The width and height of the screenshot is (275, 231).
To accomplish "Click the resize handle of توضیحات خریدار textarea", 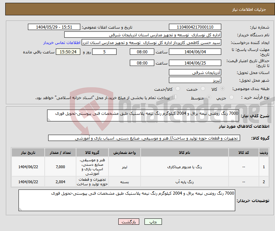I will [x=20, y=209].
